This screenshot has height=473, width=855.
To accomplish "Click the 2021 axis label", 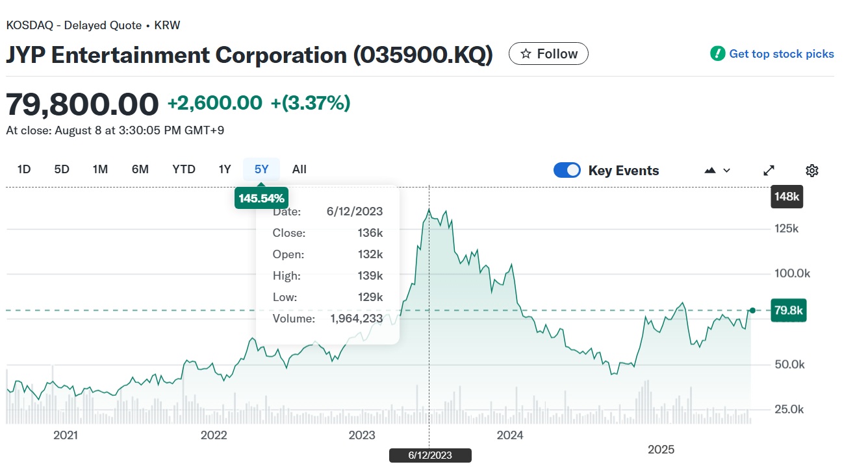I will click(66, 435).
